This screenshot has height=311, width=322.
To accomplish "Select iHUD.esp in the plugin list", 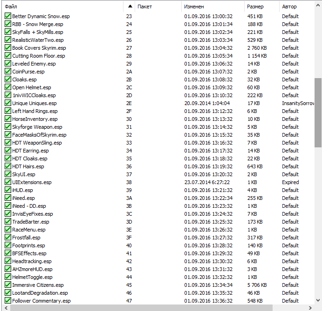I will tap(22, 190).
